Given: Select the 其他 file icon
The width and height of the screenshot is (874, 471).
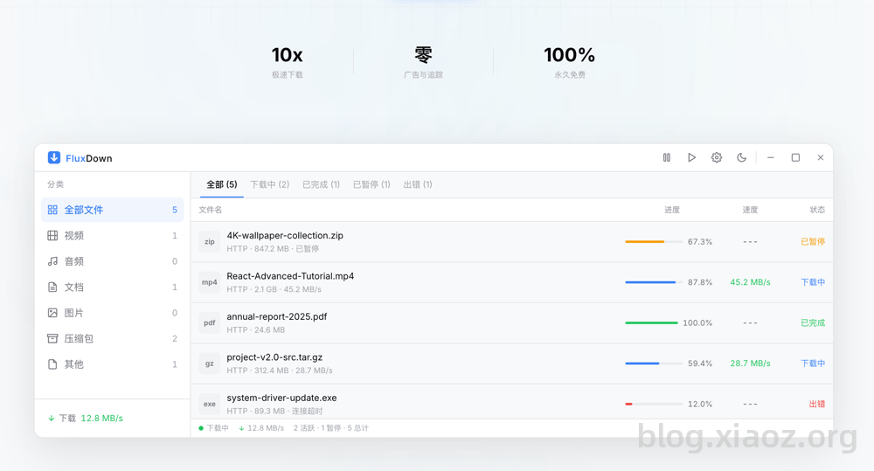Looking at the screenshot, I should point(52,364).
